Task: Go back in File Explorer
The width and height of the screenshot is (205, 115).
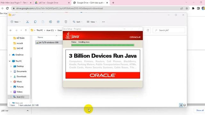Action: 11,30
